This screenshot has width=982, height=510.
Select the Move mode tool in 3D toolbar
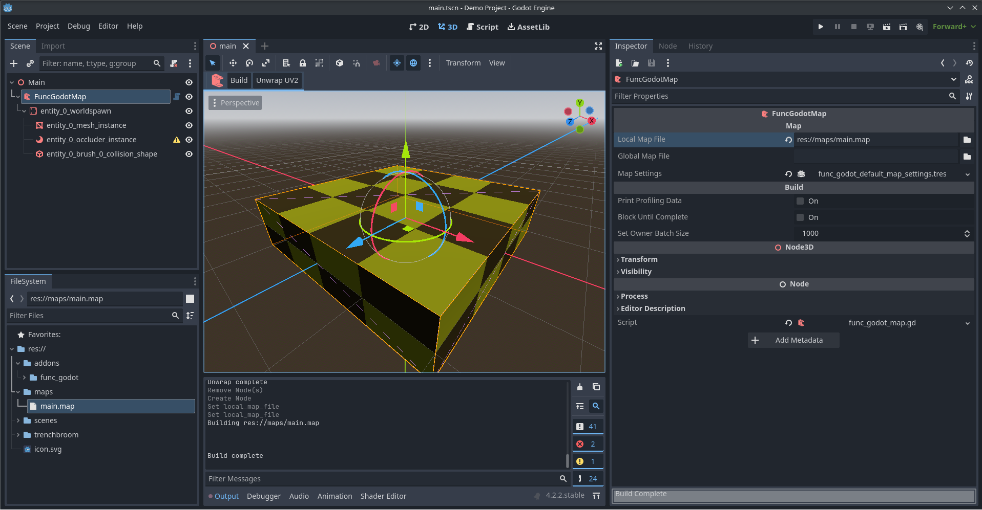coord(233,63)
